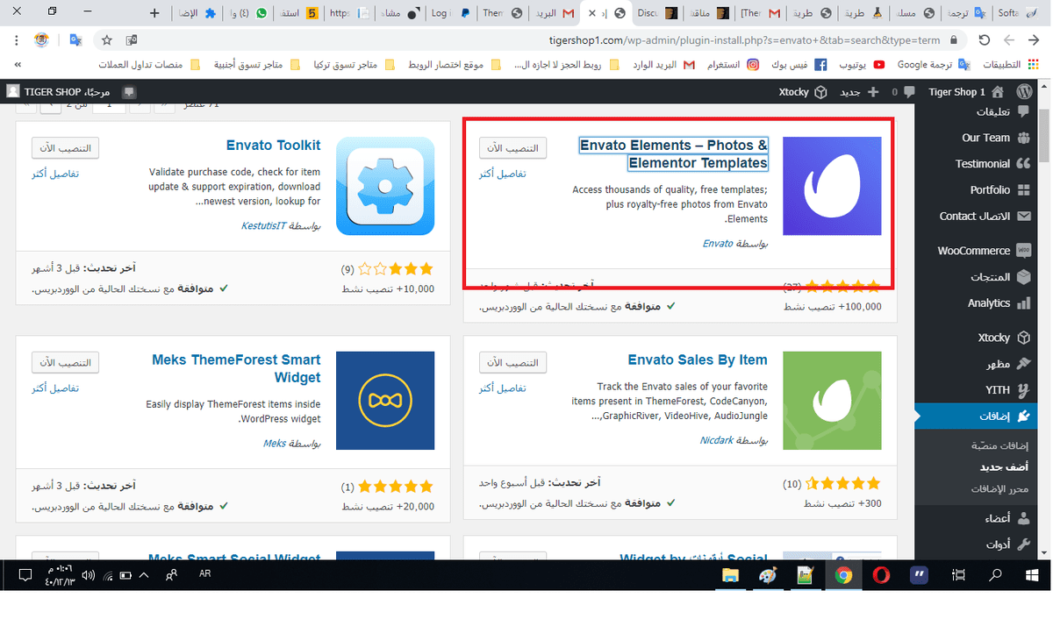Click the WordPress logo in the admin bar

pos(1024,91)
